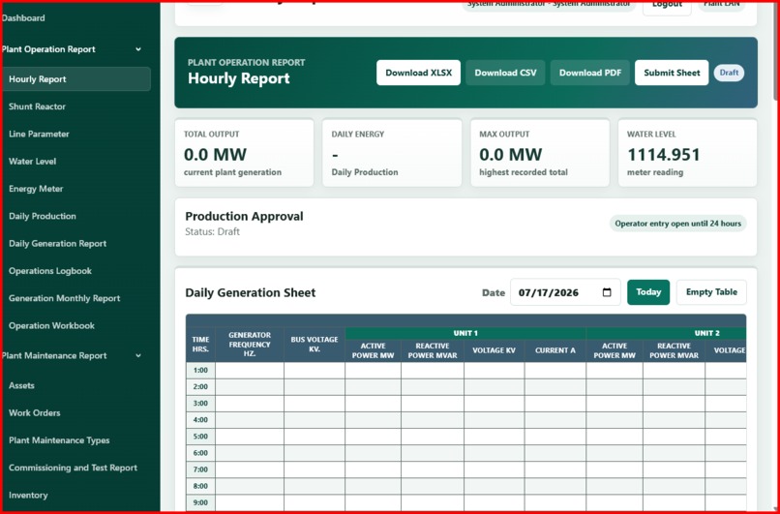Click Unit 1 Active Power cell for 3:00

374,404
